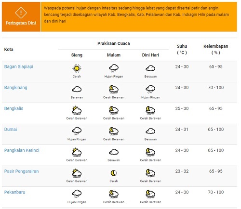Open the Pangkalan Kerinci city link

click(x=22, y=150)
